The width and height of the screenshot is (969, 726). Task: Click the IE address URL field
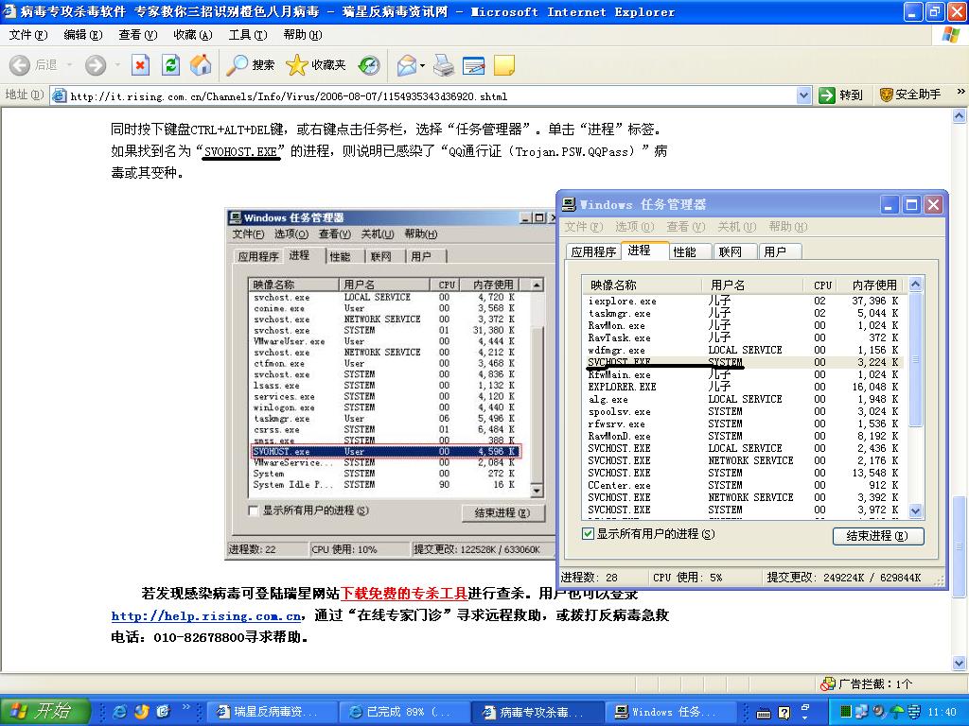click(x=423, y=95)
